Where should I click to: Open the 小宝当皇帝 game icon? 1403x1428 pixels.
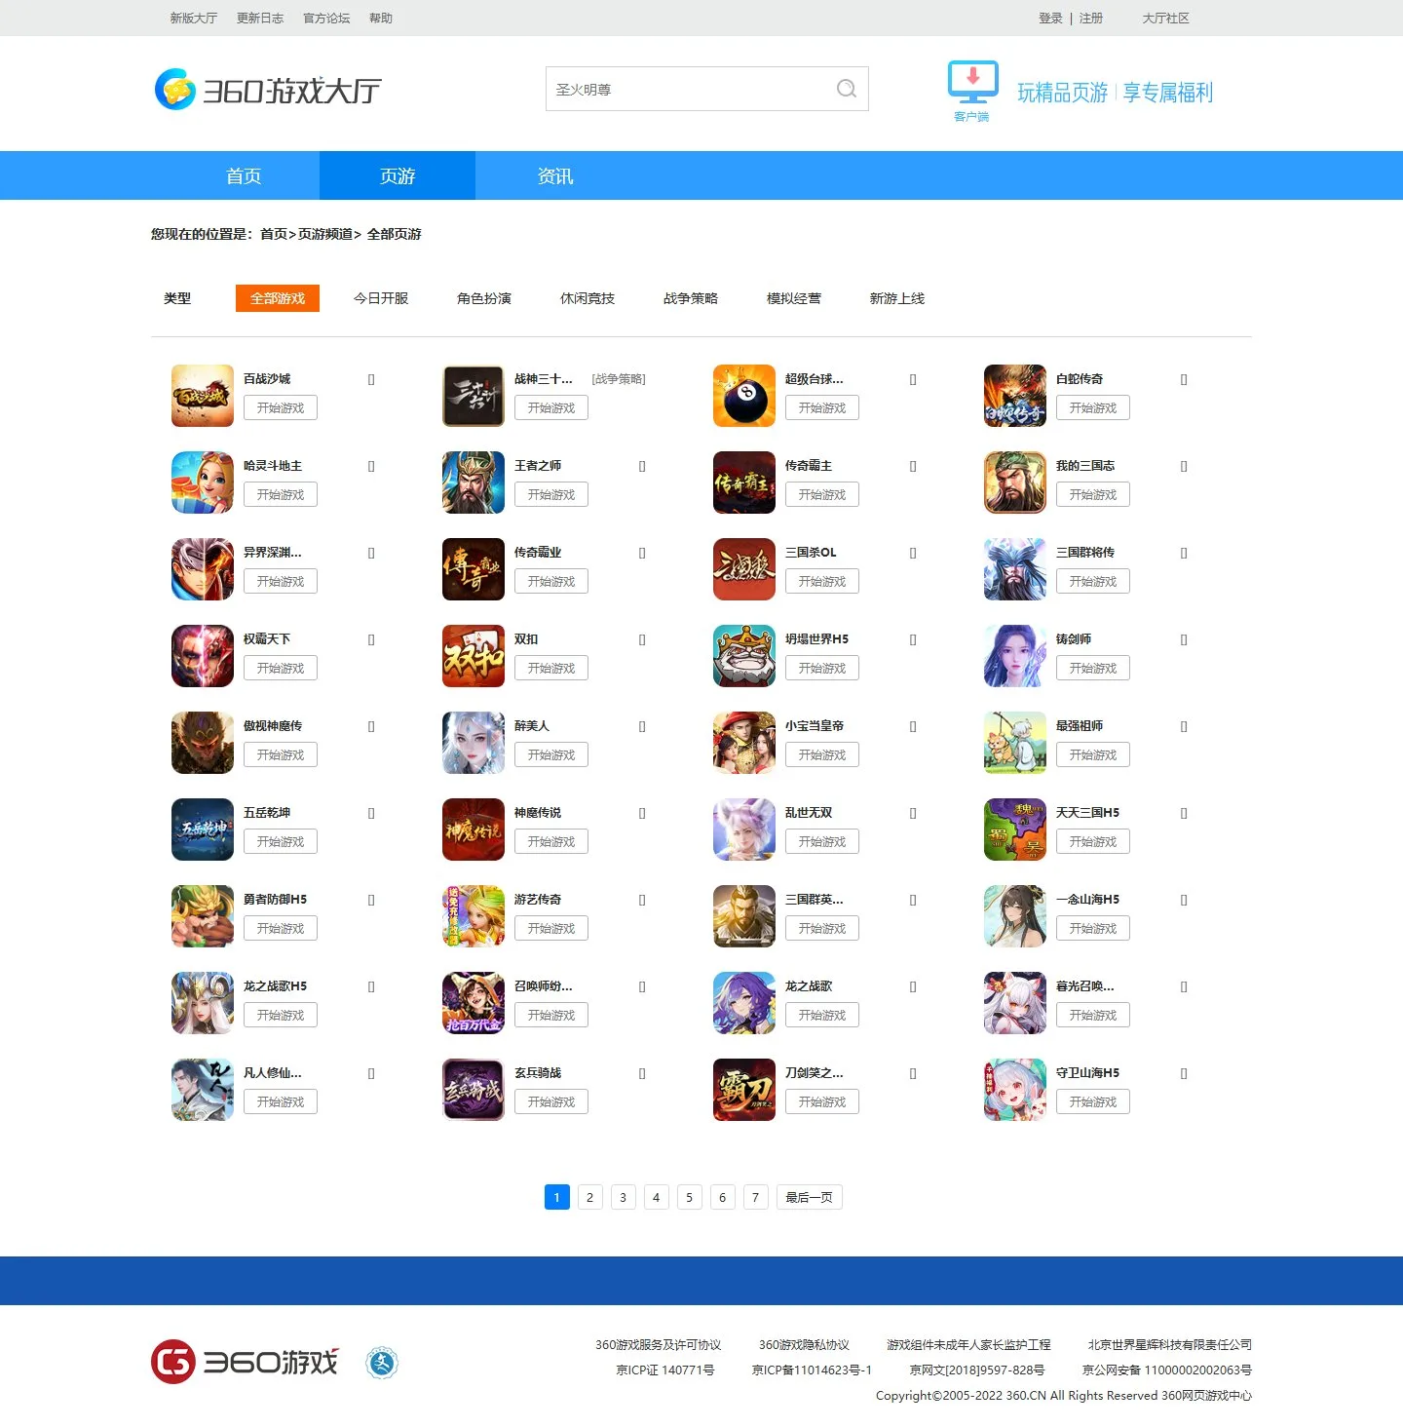[x=744, y=743]
